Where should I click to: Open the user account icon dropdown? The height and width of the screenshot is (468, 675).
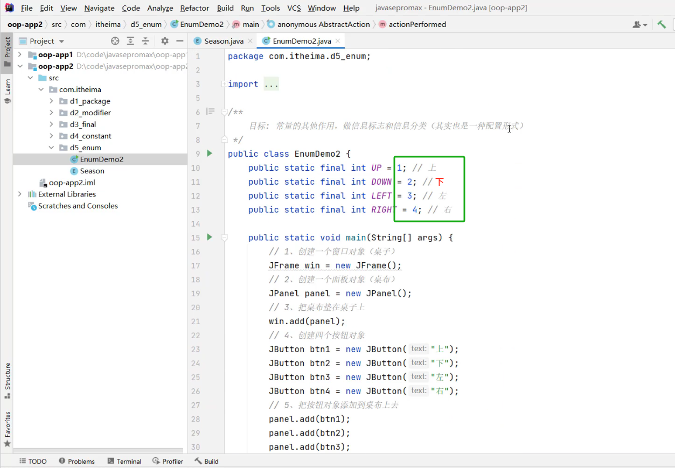(640, 24)
